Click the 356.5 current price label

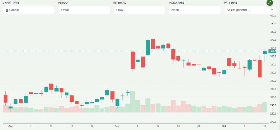pos(273,51)
